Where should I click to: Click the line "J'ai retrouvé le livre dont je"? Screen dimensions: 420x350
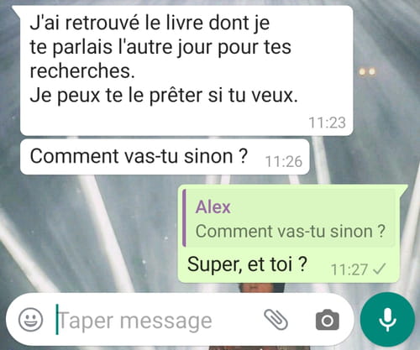coord(150,23)
